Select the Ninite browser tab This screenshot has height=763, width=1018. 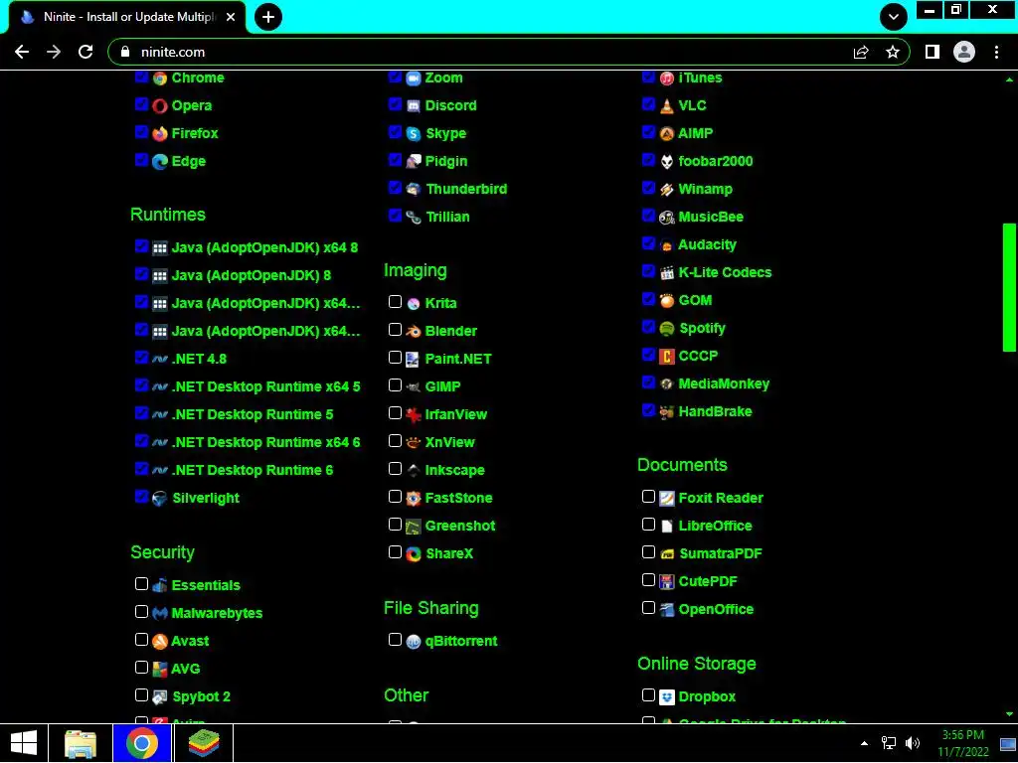pos(127,17)
